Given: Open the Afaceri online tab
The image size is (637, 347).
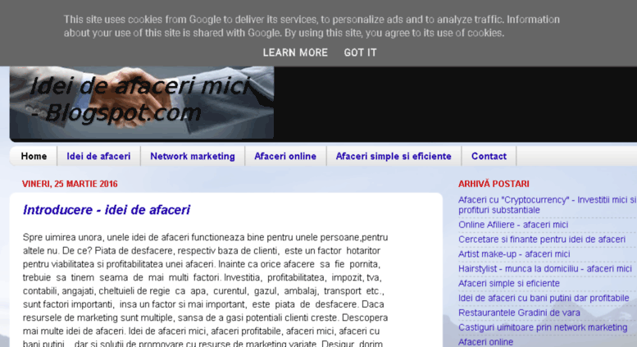Looking at the screenshot, I should pyautogui.click(x=285, y=156).
